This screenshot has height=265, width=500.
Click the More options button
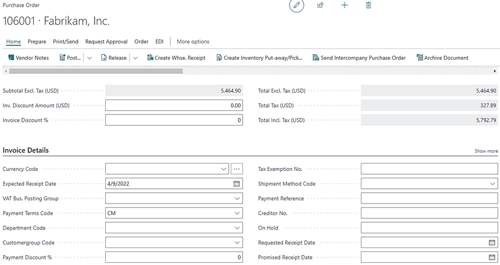pos(193,42)
